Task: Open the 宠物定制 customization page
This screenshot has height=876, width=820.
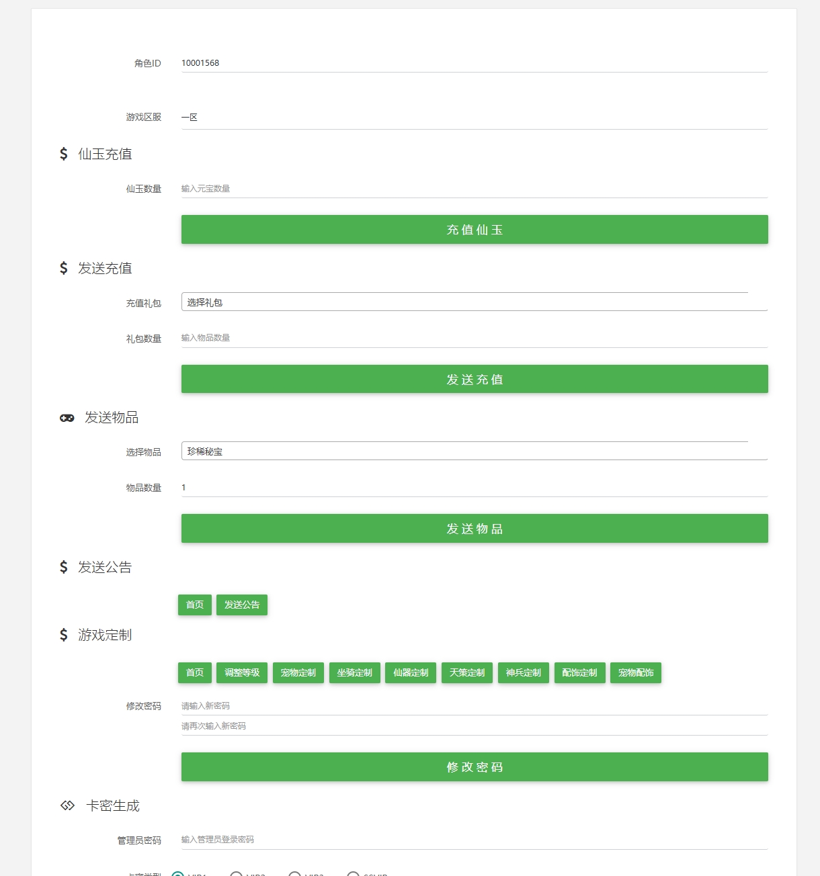Action: coord(298,672)
